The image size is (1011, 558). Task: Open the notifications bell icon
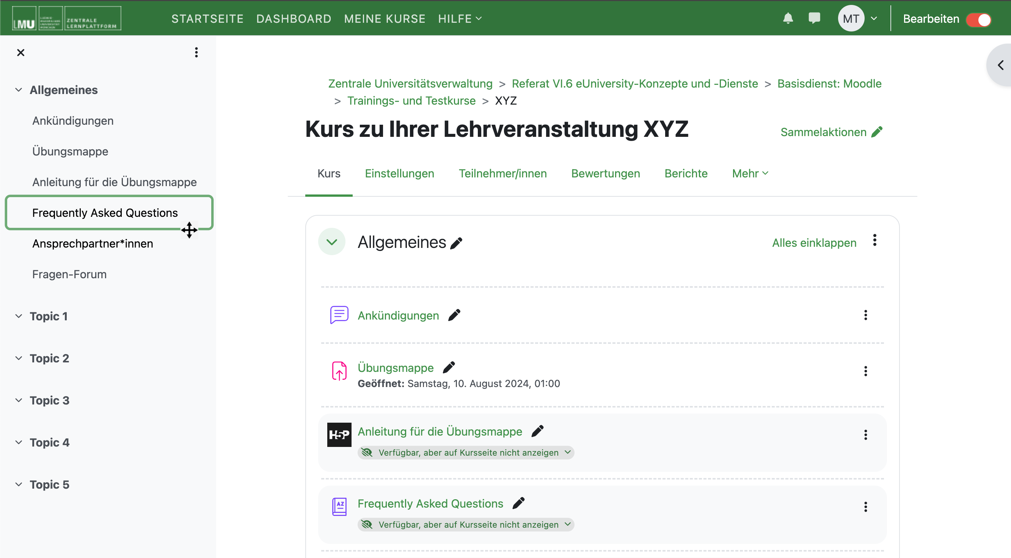pyautogui.click(x=788, y=19)
